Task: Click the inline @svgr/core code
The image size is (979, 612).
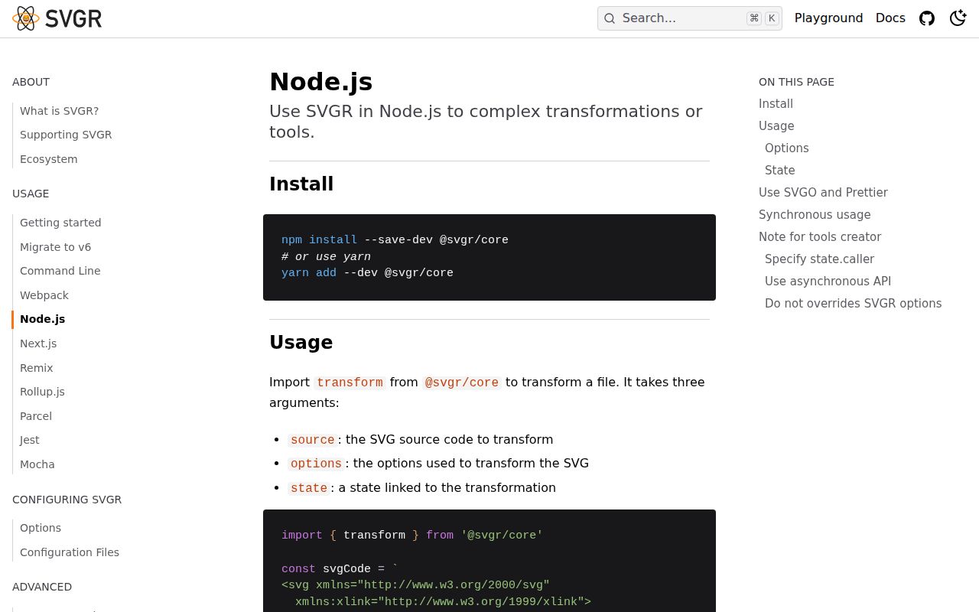Action: (462, 382)
